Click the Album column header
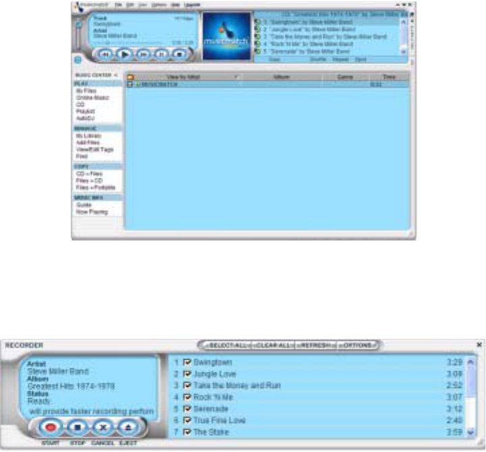 point(282,77)
